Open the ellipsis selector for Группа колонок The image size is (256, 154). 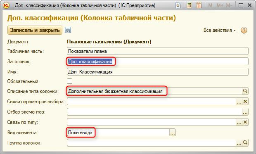(x=239, y=143)
